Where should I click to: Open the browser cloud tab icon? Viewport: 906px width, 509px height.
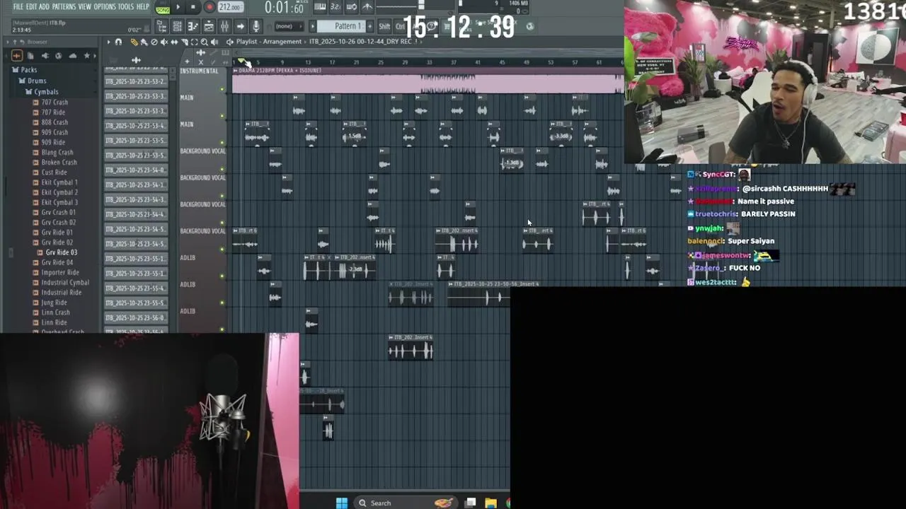pos(72,56)
